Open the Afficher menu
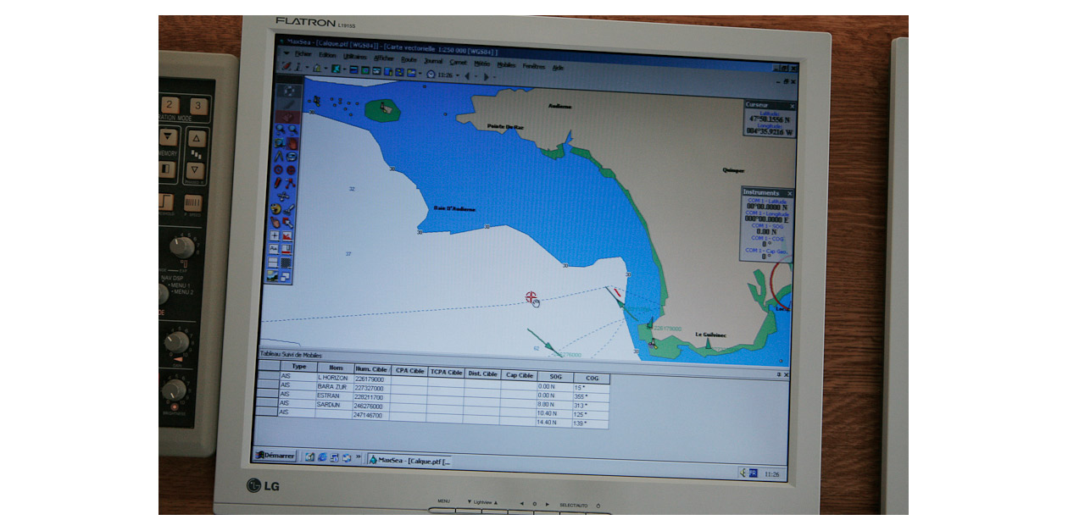Image resolution: width=1068 pixels, height=531 pixels. [384, 58]
